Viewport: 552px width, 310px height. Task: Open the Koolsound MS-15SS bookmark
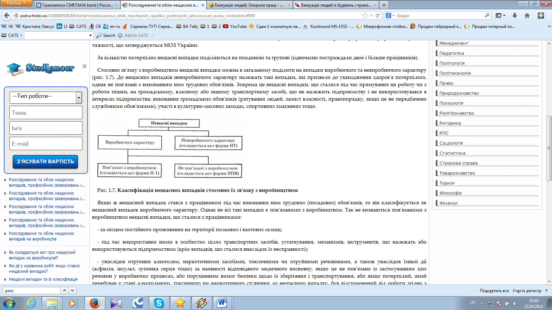click(x=328, y=26)
